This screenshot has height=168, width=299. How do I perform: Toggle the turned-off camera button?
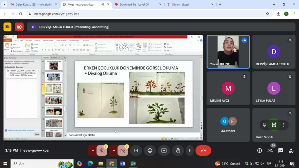coord(123,150)
